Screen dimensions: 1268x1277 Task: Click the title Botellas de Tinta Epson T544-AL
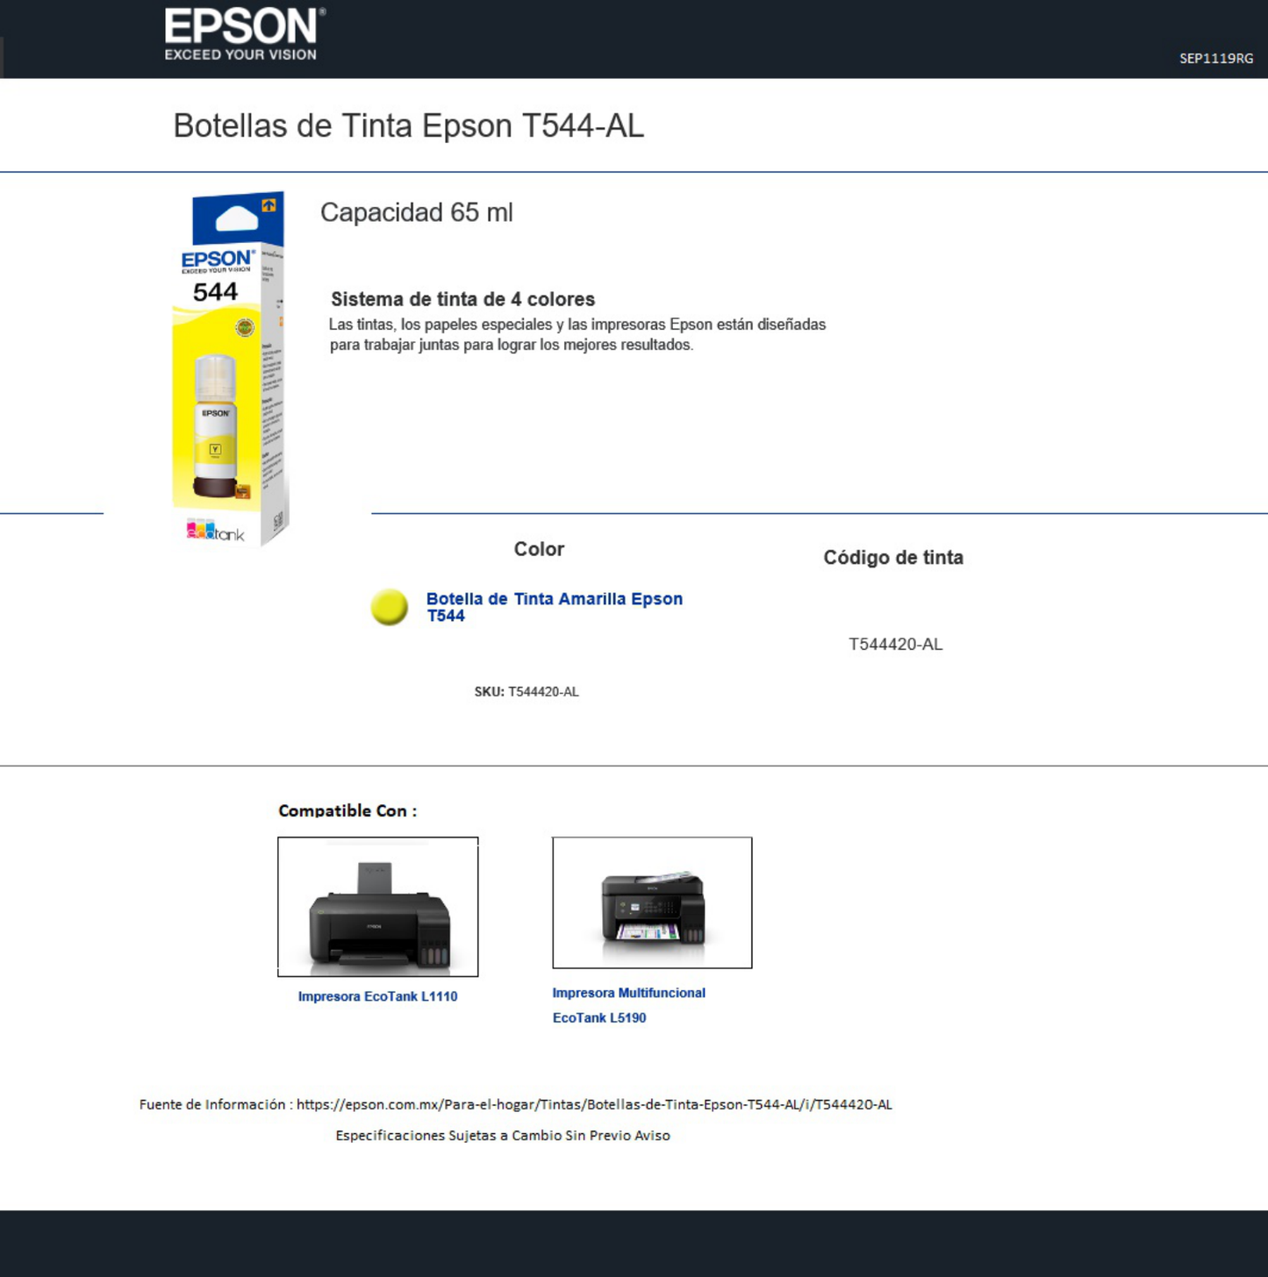pos(408,125)
